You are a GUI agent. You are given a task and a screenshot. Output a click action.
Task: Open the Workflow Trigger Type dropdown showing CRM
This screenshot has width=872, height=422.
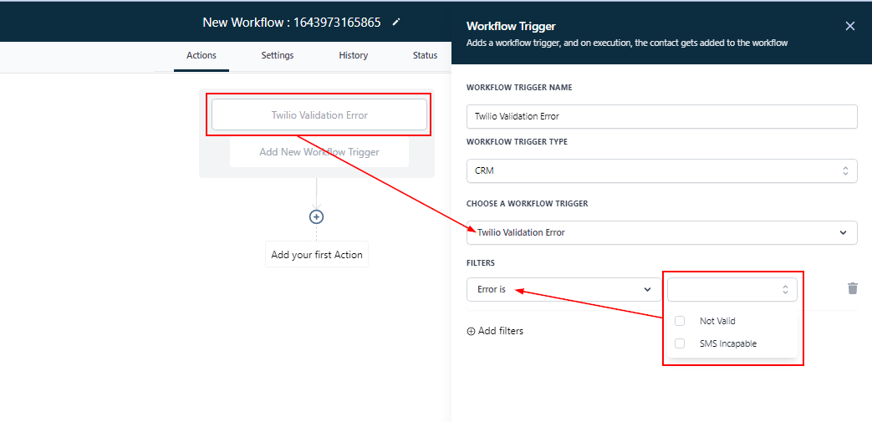[661, 170]
